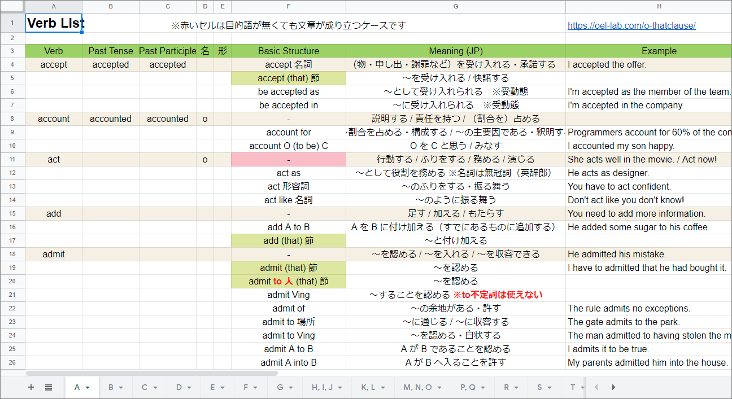Click the 〜と付け加える meaning cell
The height and width of the screenshot is (399, 732).
pyautogui.click(x=456, y=240)
